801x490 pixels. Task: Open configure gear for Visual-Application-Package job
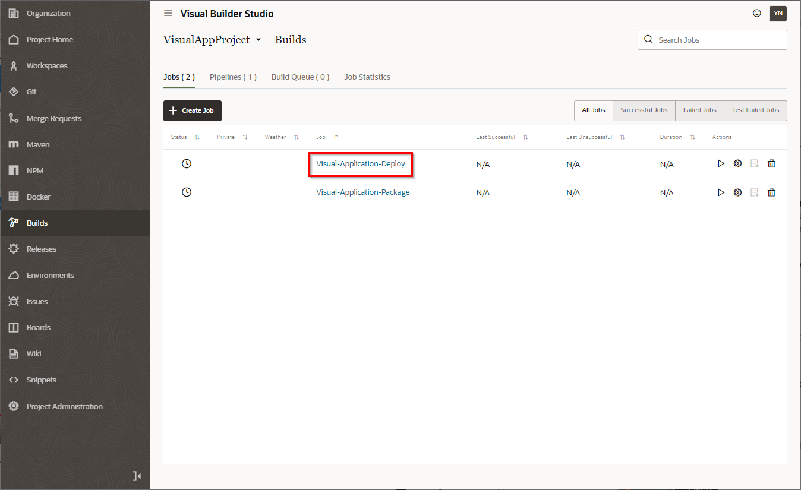pyautogui.click(x=737, y=192)
